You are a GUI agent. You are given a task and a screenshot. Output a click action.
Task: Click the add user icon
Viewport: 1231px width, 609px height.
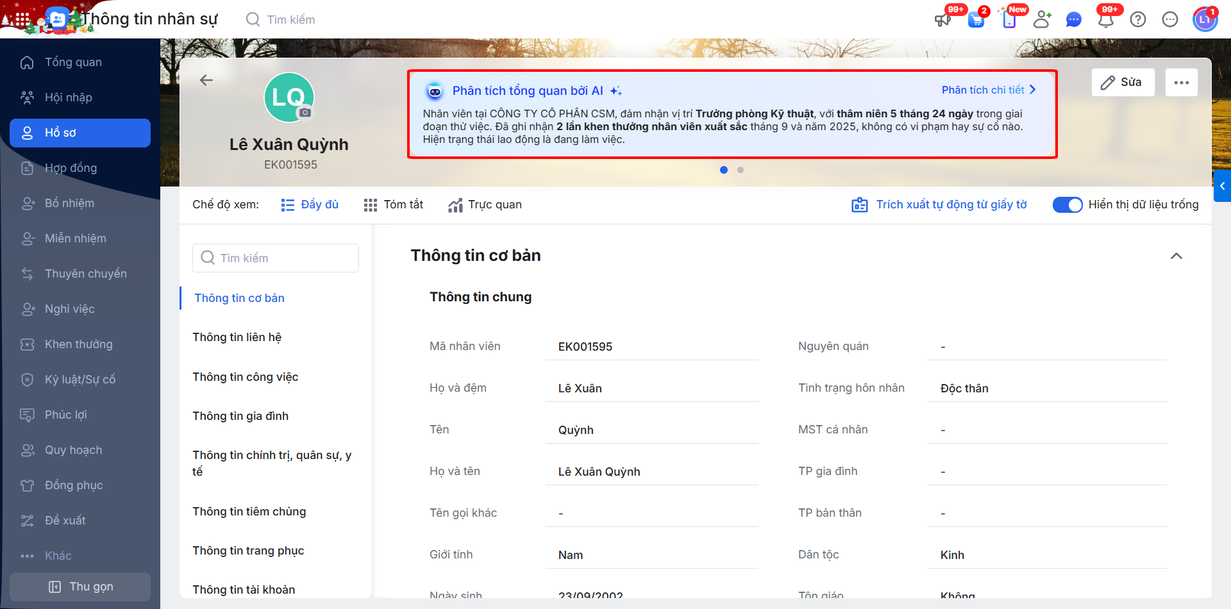coord(1042,20)
